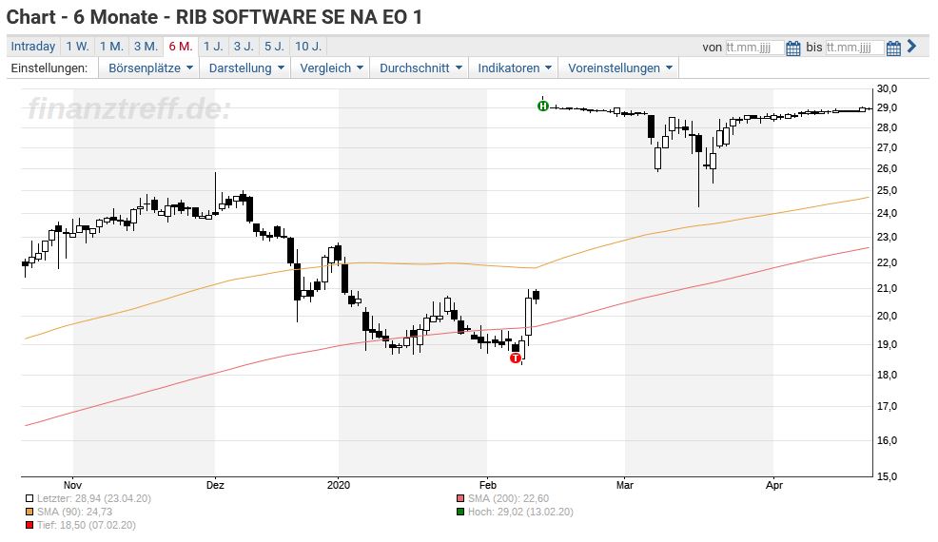The height and width of the screenshot is (542, 938).
Task: Click the 15,0 y-axis value
Action: tap(888, 476)
